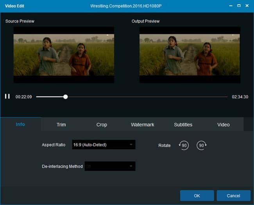Select the Video tab
Screen dimensions: 254x205
tap(224, 125)
